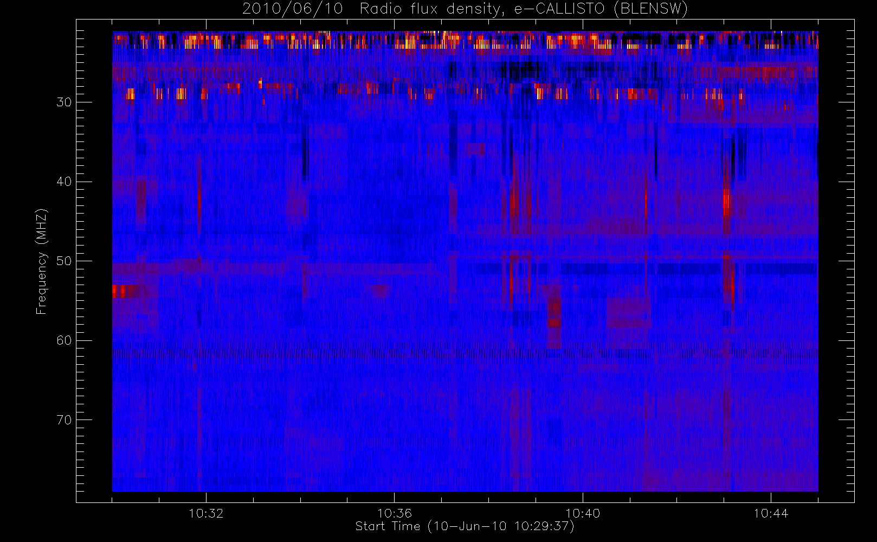Screen dimensions: 877x542
Task: Click the 10:36 time tick label
Action: tap(394, 513)
